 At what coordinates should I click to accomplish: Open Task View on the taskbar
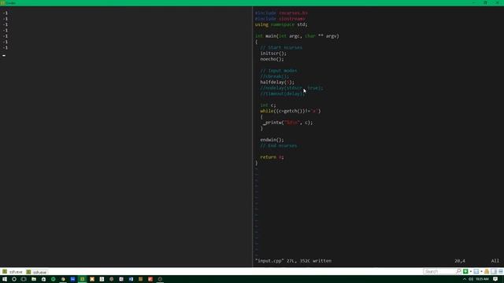coord(24,279)
